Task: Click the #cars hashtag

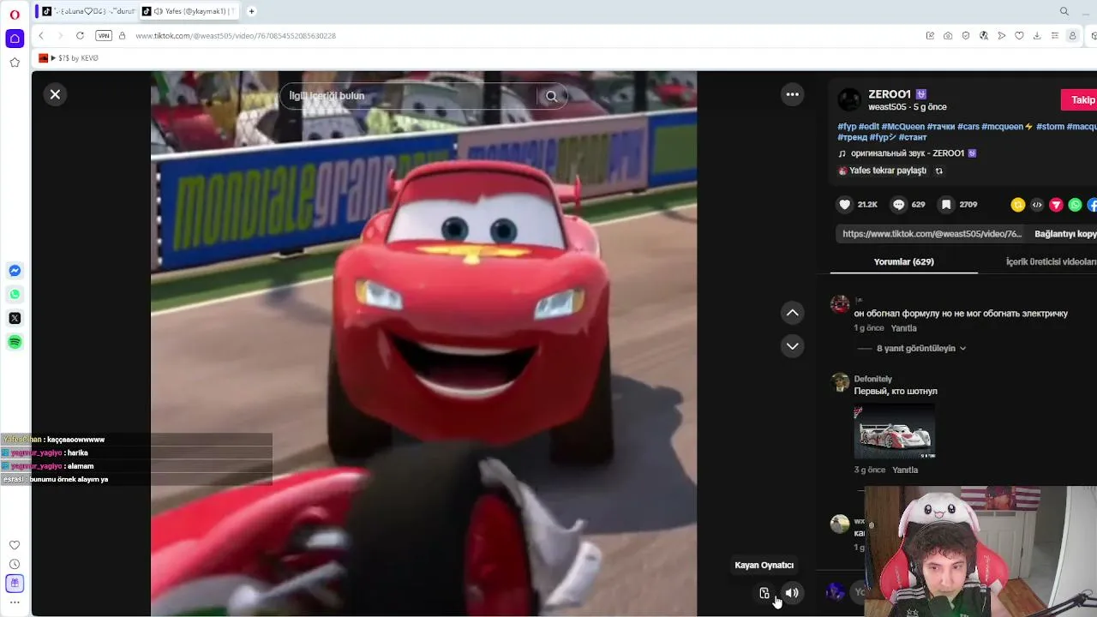Action: pos(968,127)
